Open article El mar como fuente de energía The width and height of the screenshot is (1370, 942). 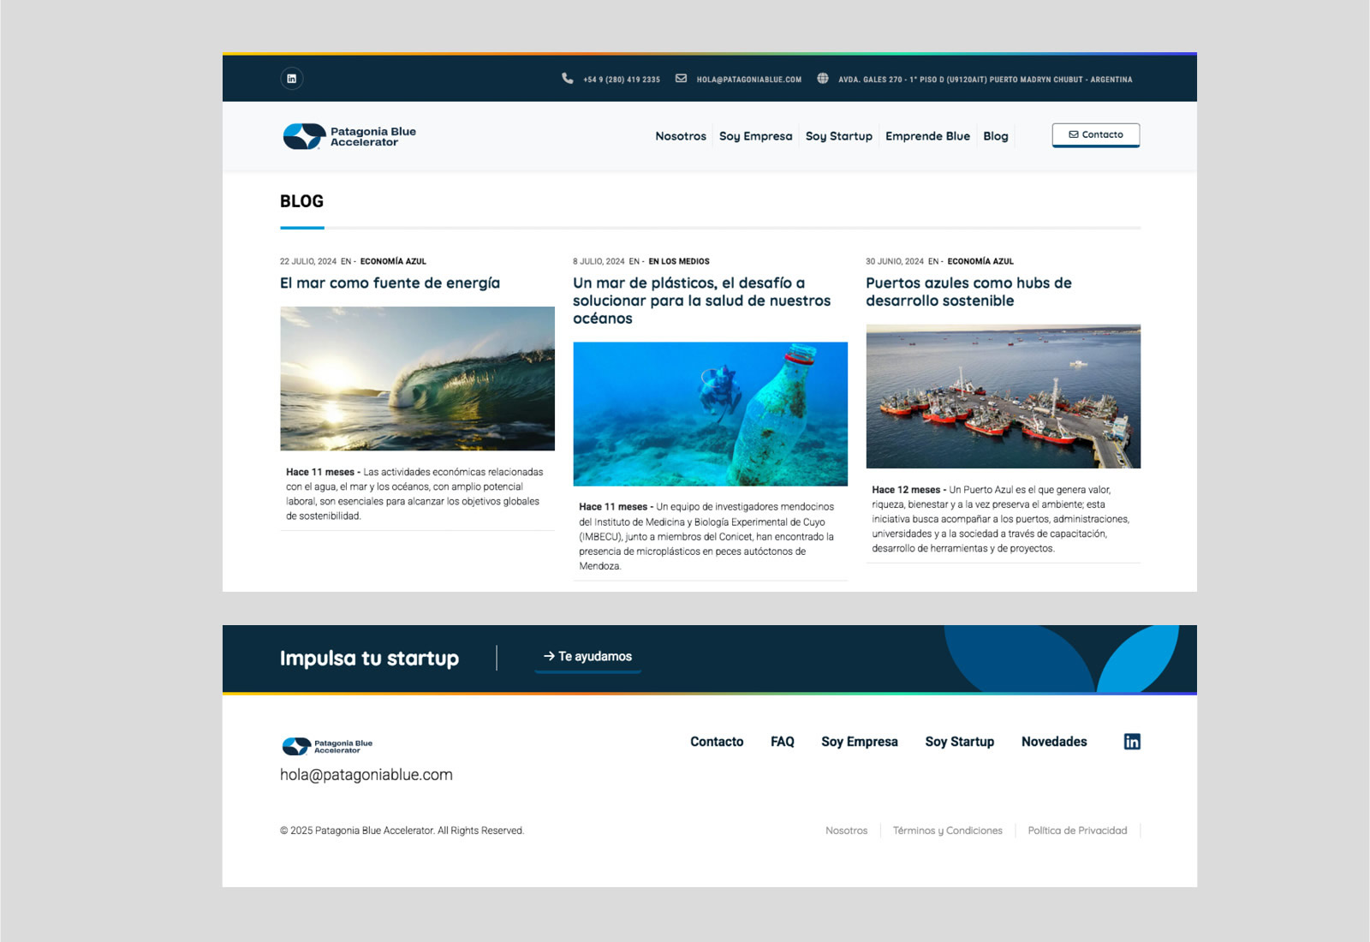click(390, 283)
